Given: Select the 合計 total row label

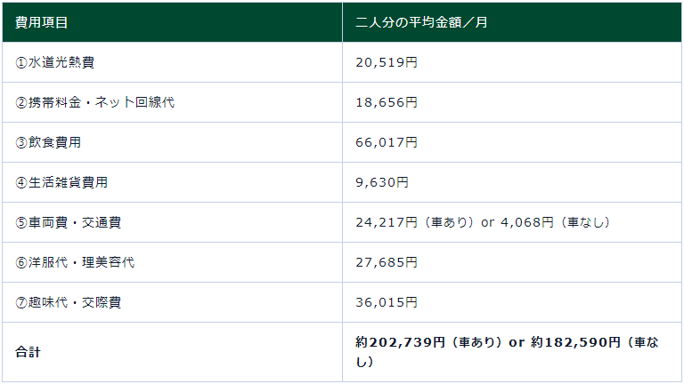Looking at the screenshot, I should pyautogui.click(x=28, y=352).
